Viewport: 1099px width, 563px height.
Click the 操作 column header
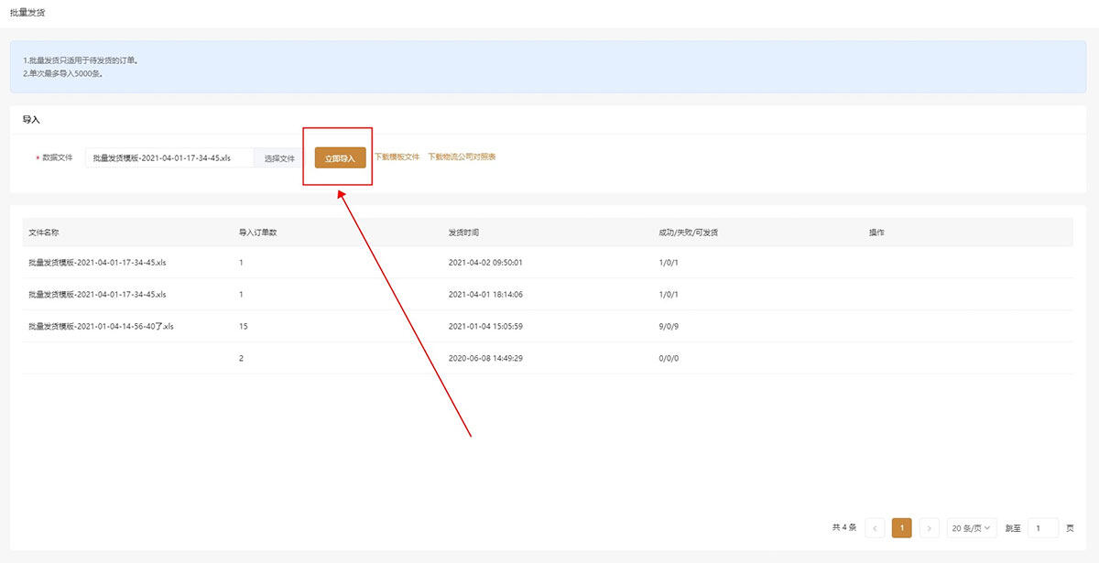(876, 233)
